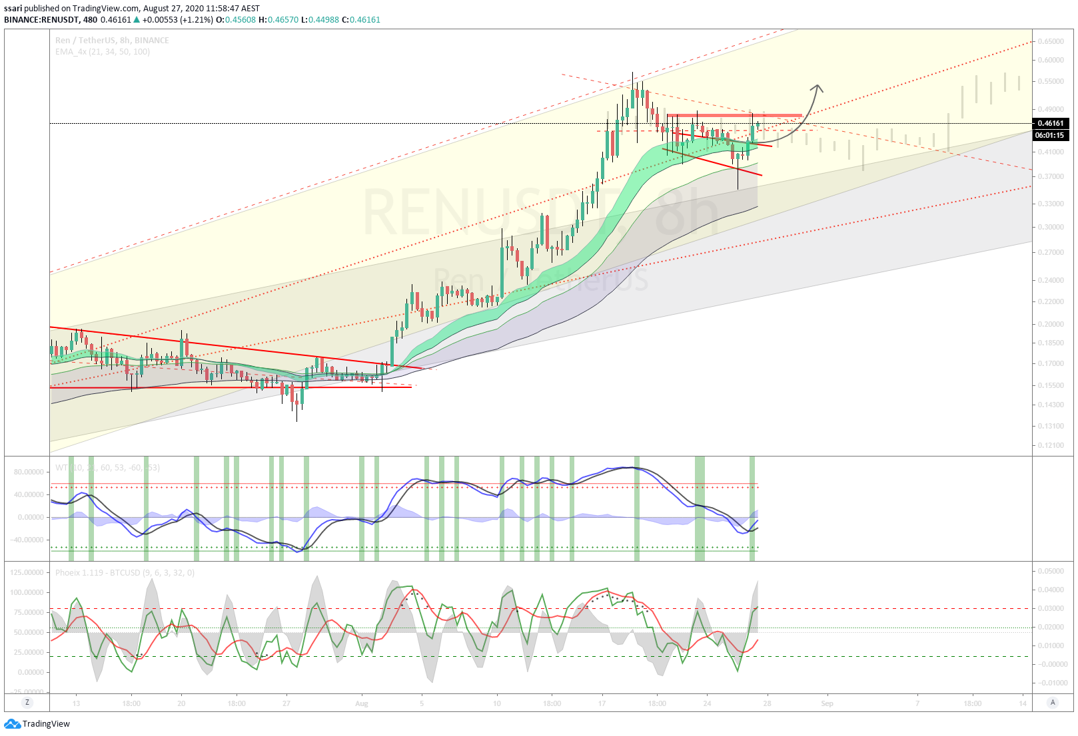Click the 0.65000 price axis label
This screenshot has height=736, width=1078.
coord(1051,41)
